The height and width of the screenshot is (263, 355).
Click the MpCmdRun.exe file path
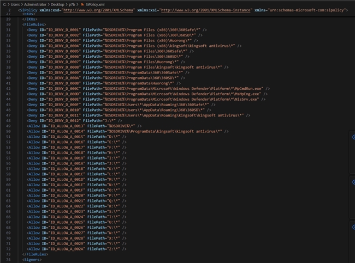183,89
